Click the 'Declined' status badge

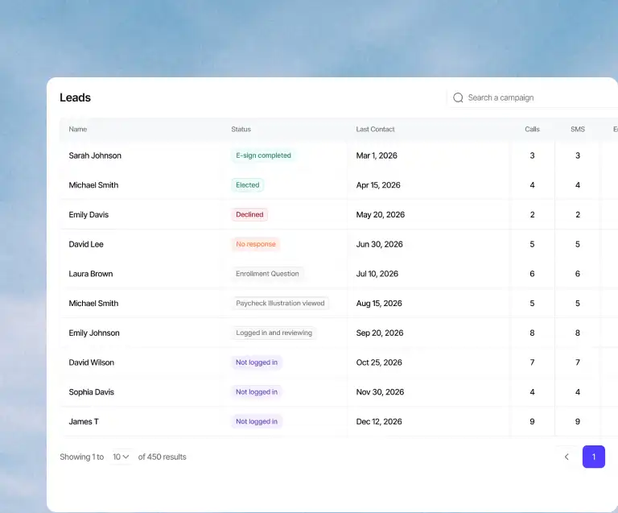(249, 214)
